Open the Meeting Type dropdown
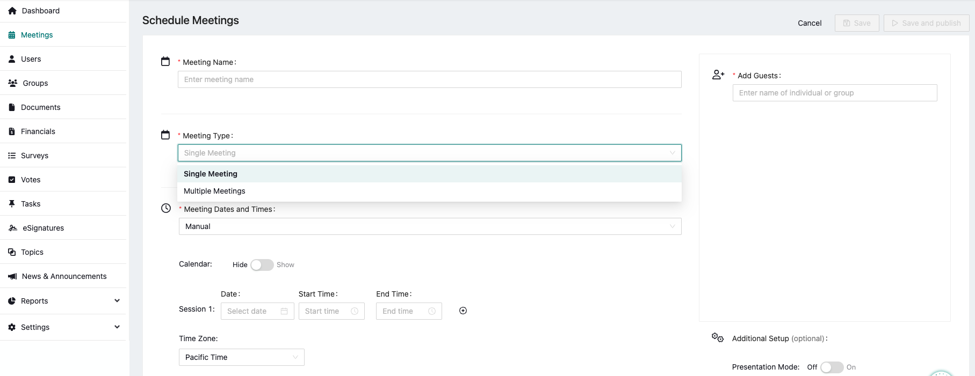The height and width of the screenshot is (376, 975). pos(430,153)
